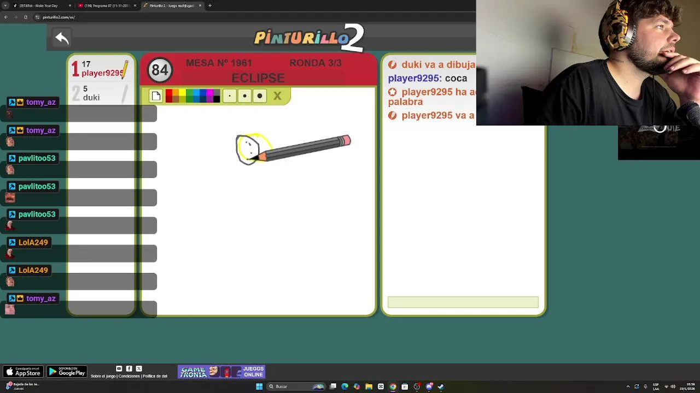Select the smallest brush size dot
This screenshot has height=393, width=700.
[x=230, y=96]
